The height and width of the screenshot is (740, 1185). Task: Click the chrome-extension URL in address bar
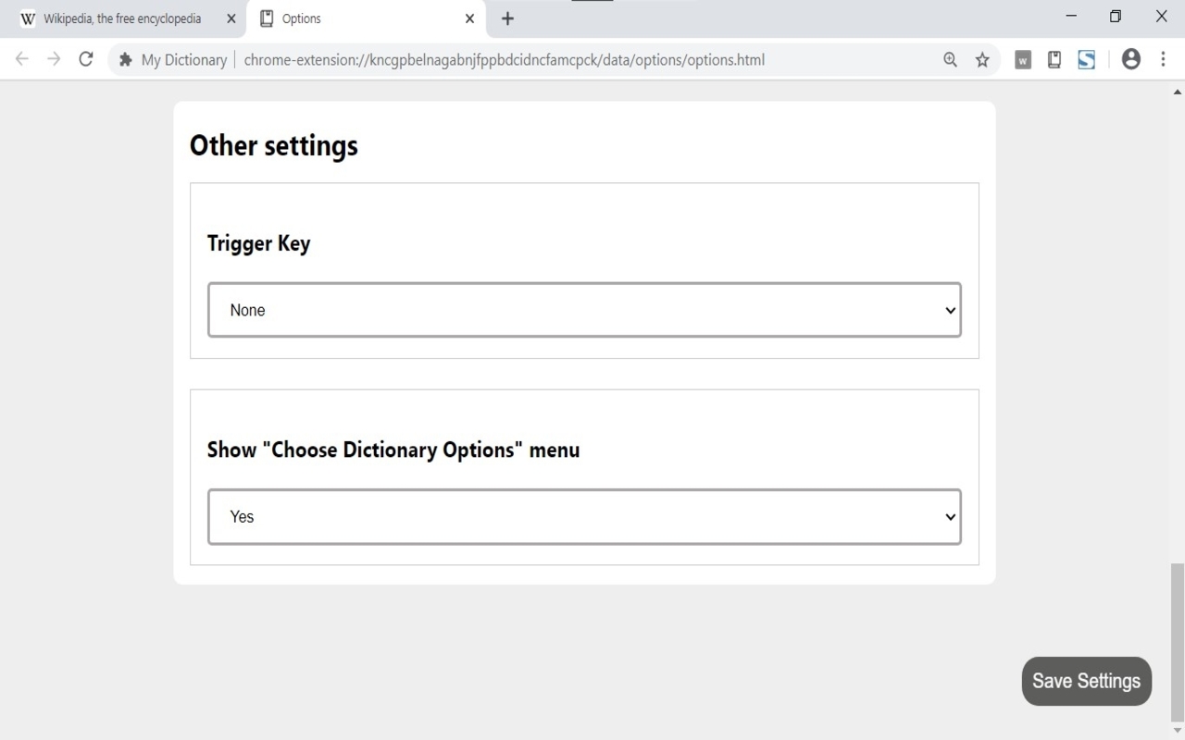504,60
